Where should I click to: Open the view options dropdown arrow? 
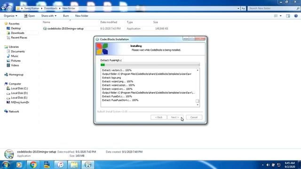[281, 16]
